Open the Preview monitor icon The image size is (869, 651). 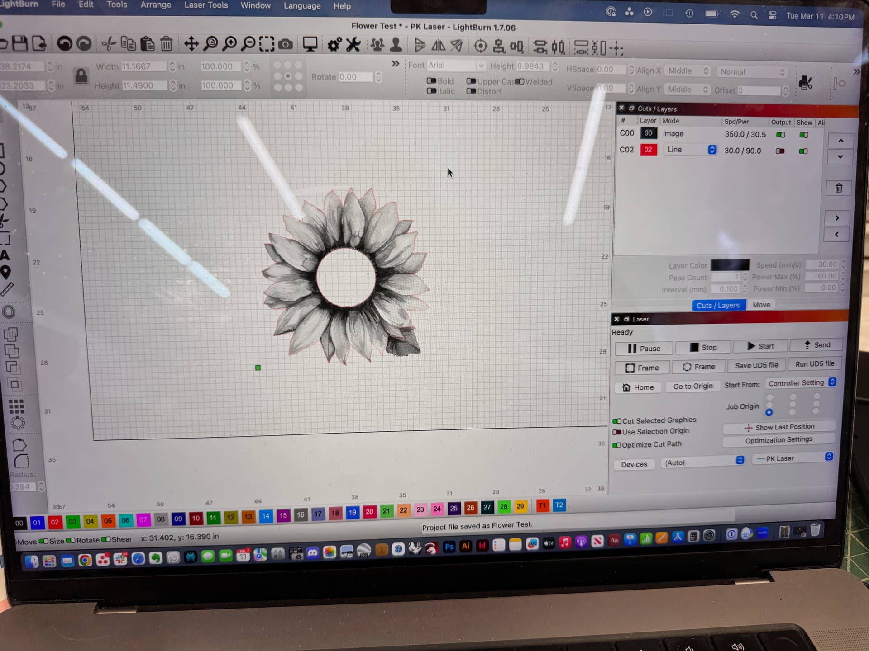pos(310,44)
